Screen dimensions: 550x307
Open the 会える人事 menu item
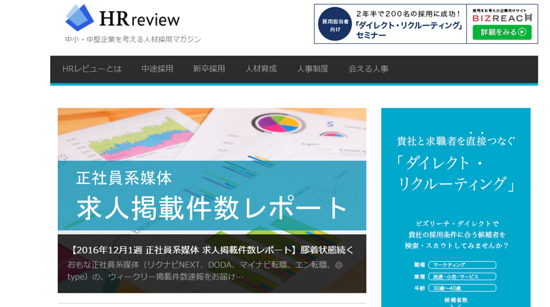[x=368, y=69]
